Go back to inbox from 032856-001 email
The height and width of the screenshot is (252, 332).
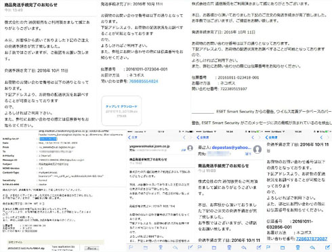[x=271, y=138]
